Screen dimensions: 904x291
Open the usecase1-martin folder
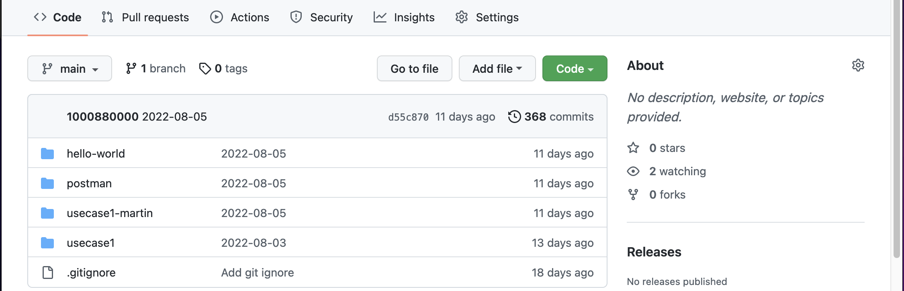pyautogui.click(x=110, y=213)
